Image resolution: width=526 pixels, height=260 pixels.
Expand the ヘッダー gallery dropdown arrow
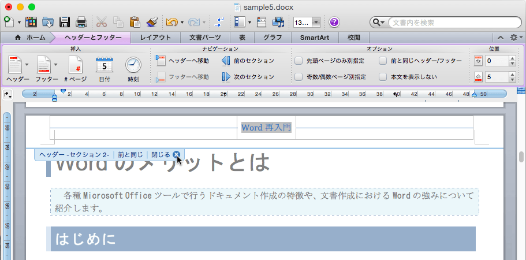tap(27, 64)
